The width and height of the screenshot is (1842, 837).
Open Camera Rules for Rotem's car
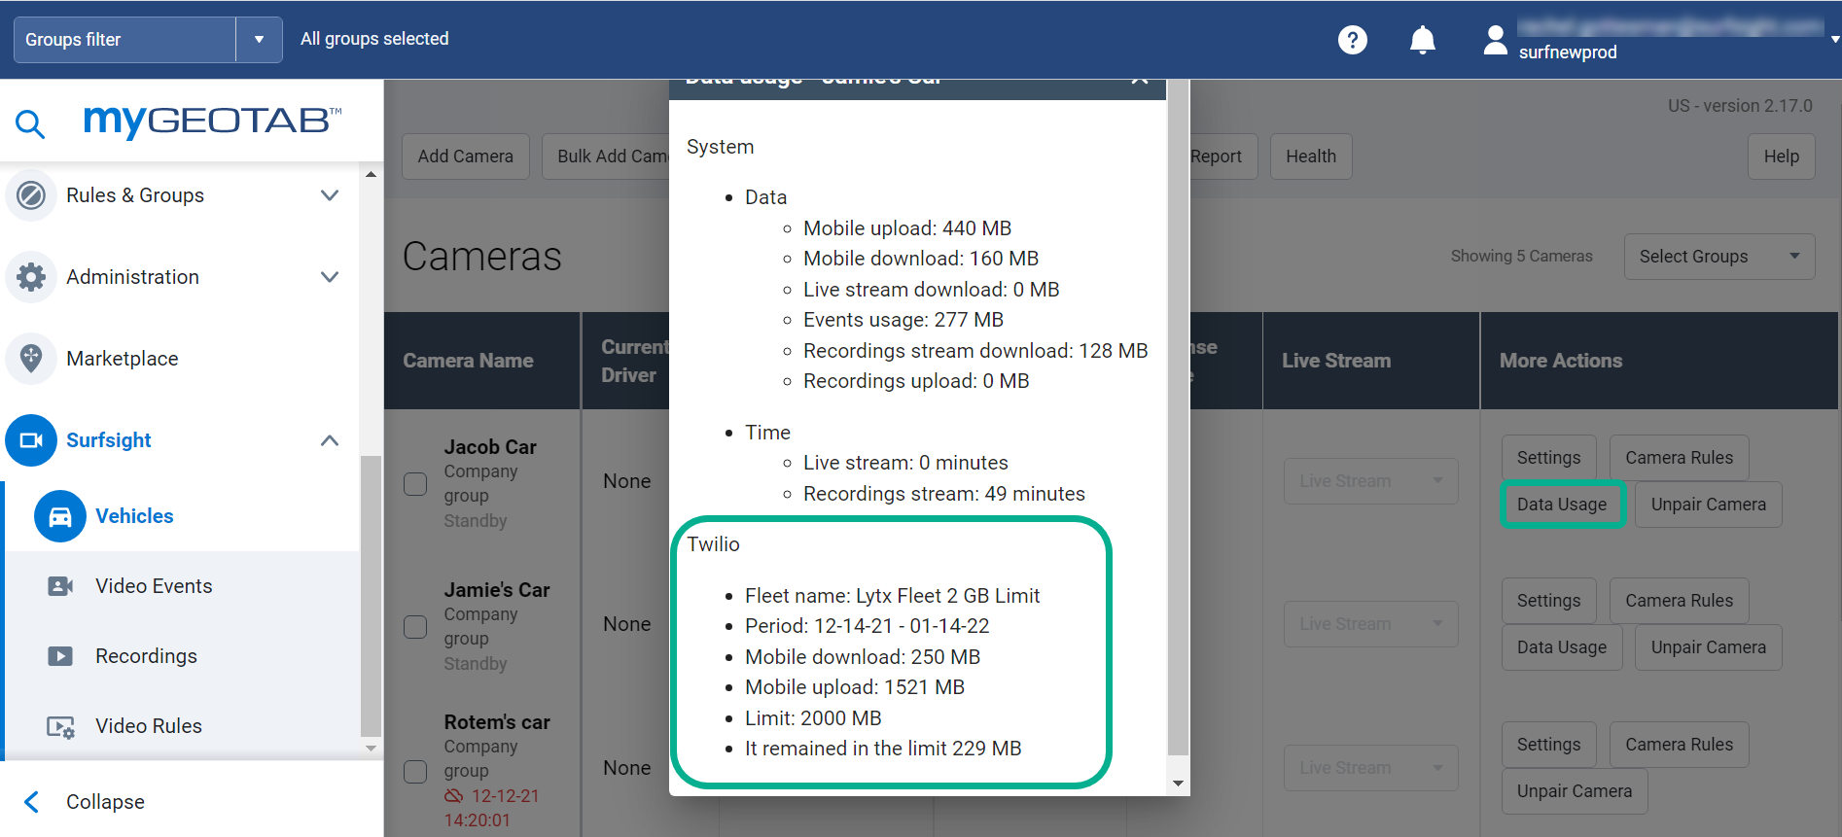(1680, 745)
